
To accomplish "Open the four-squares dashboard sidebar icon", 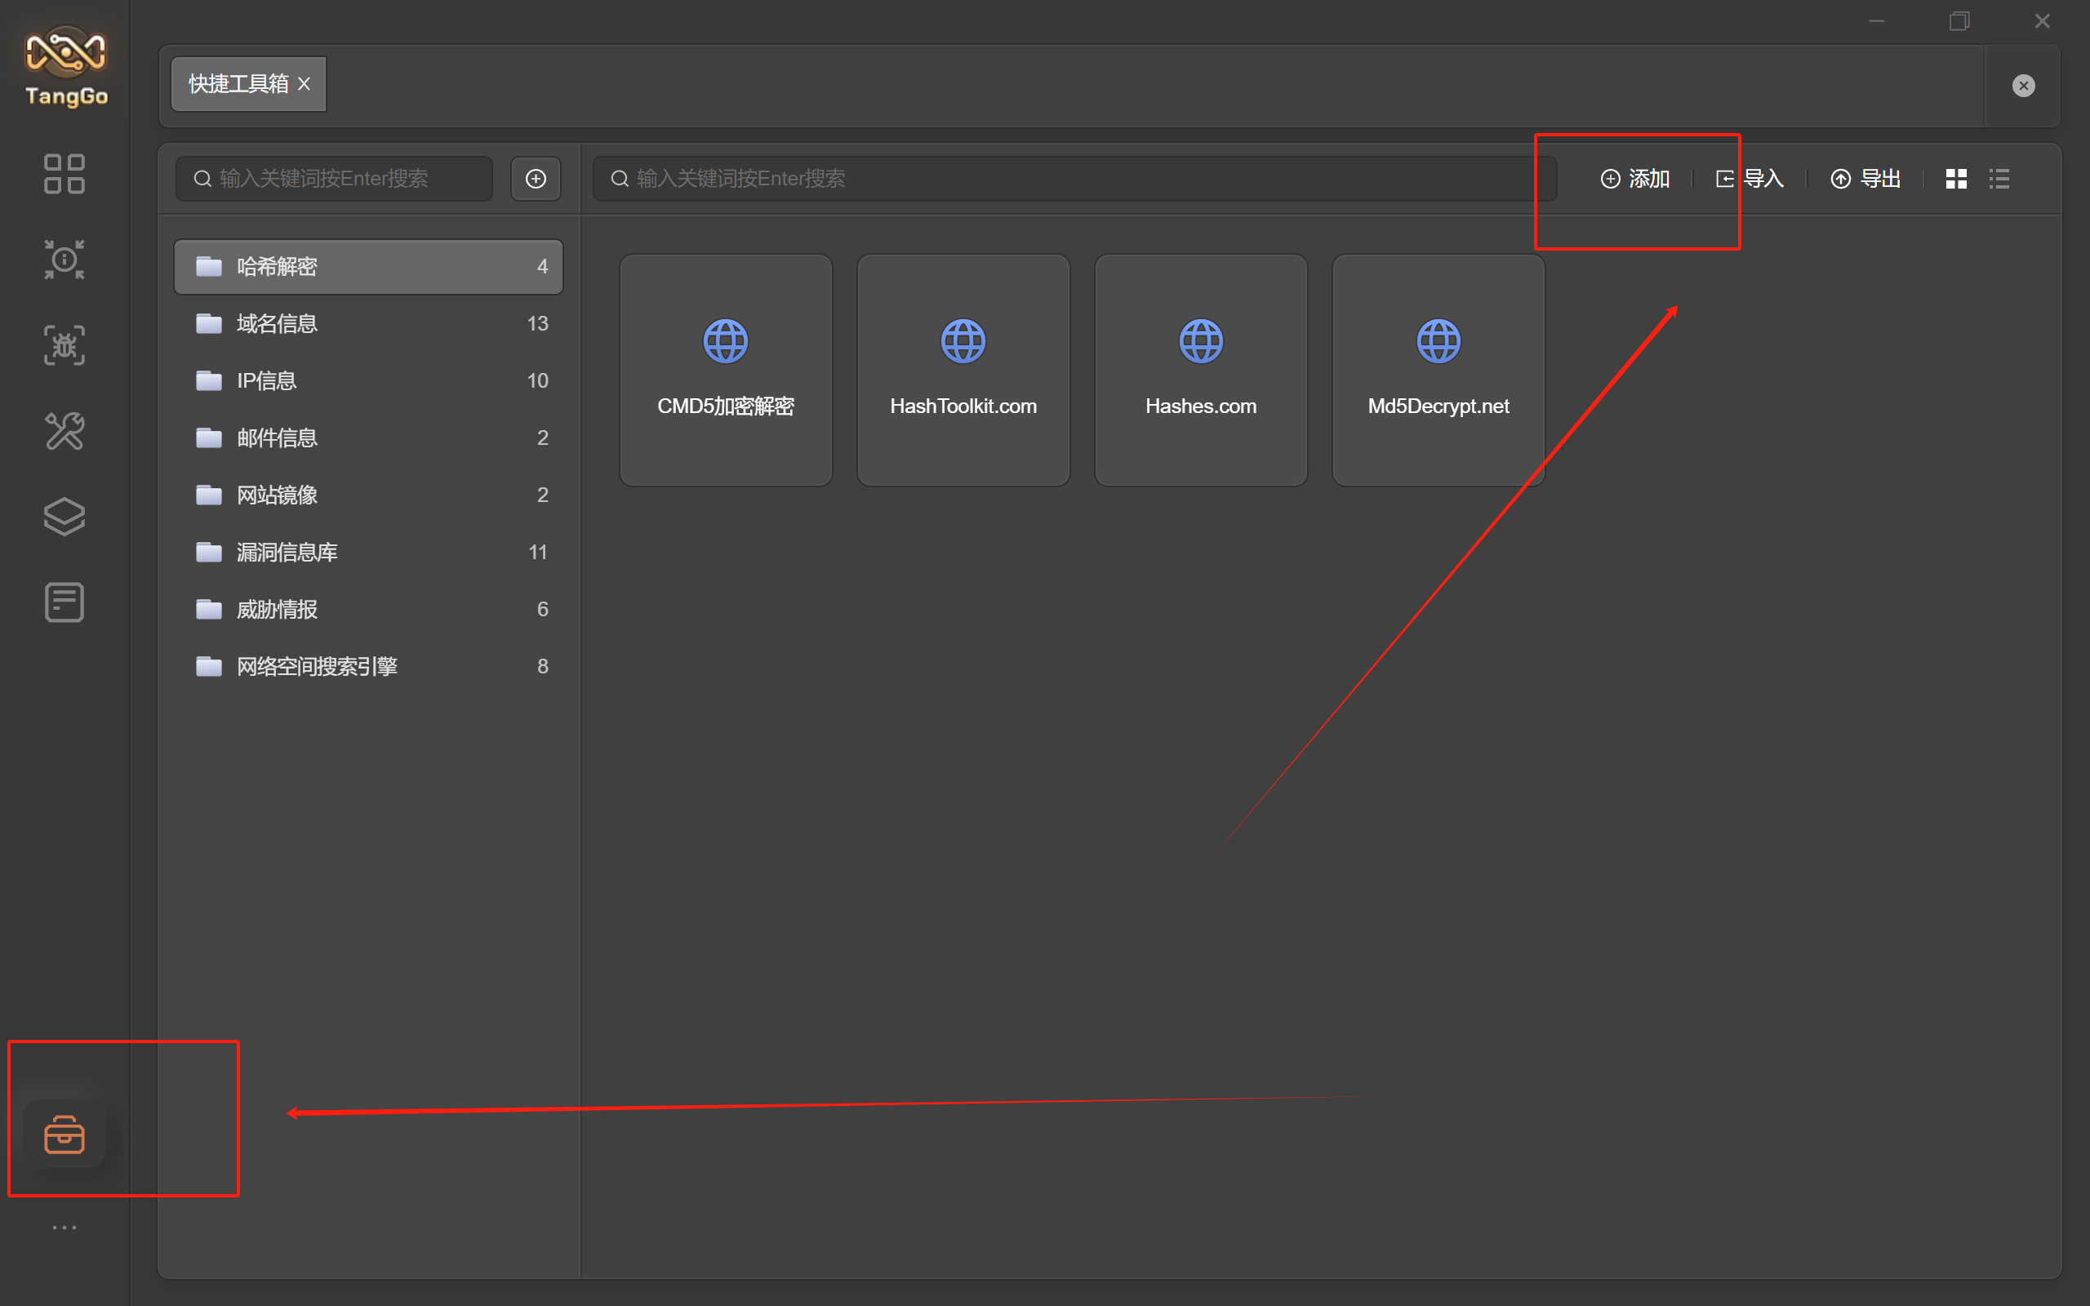I will coord(64,174).
